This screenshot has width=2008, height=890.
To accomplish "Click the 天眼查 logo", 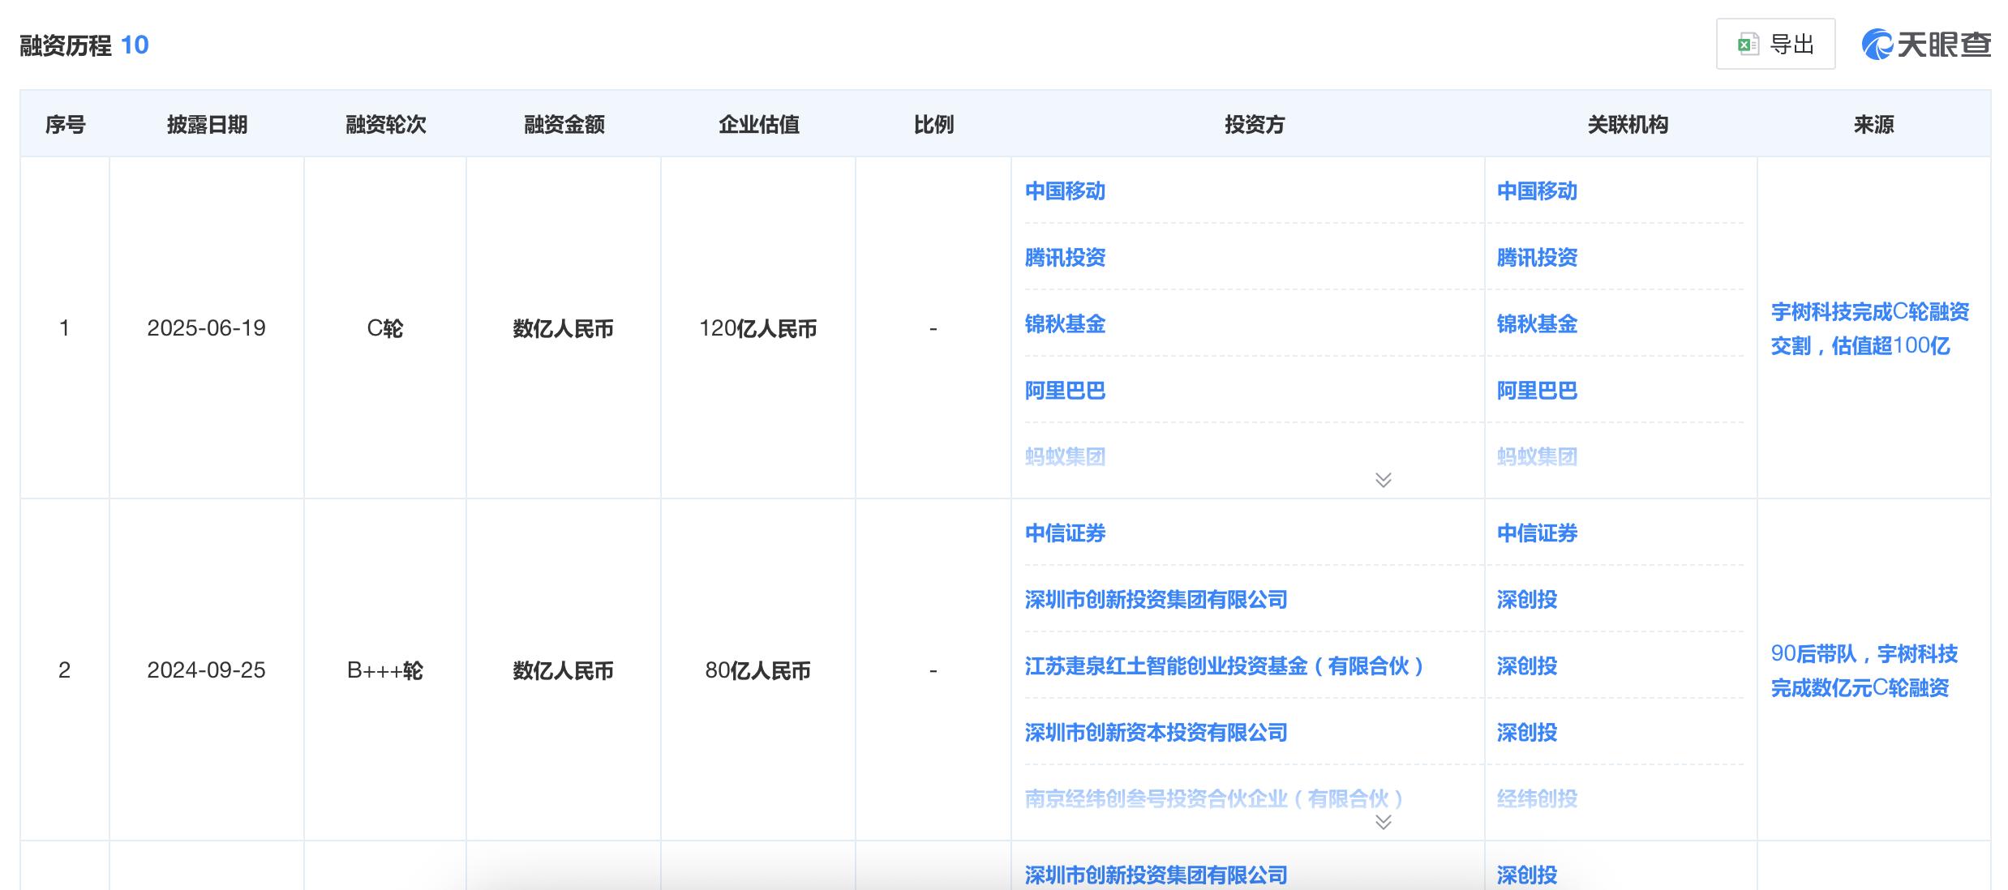I will [1926, 44].
